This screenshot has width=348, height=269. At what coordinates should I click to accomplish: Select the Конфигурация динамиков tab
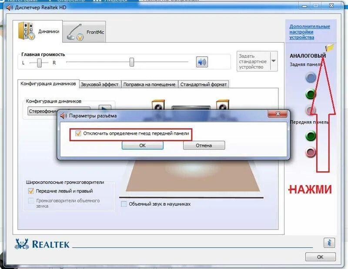point(48,84)
